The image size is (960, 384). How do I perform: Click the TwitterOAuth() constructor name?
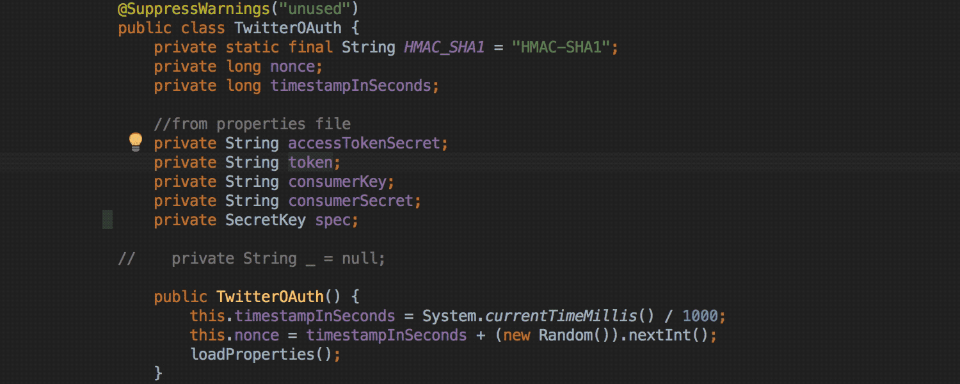pyautogui.click(x=270, y=297)
